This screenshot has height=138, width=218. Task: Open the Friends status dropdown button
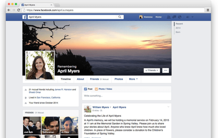click(x=152, y=71)
